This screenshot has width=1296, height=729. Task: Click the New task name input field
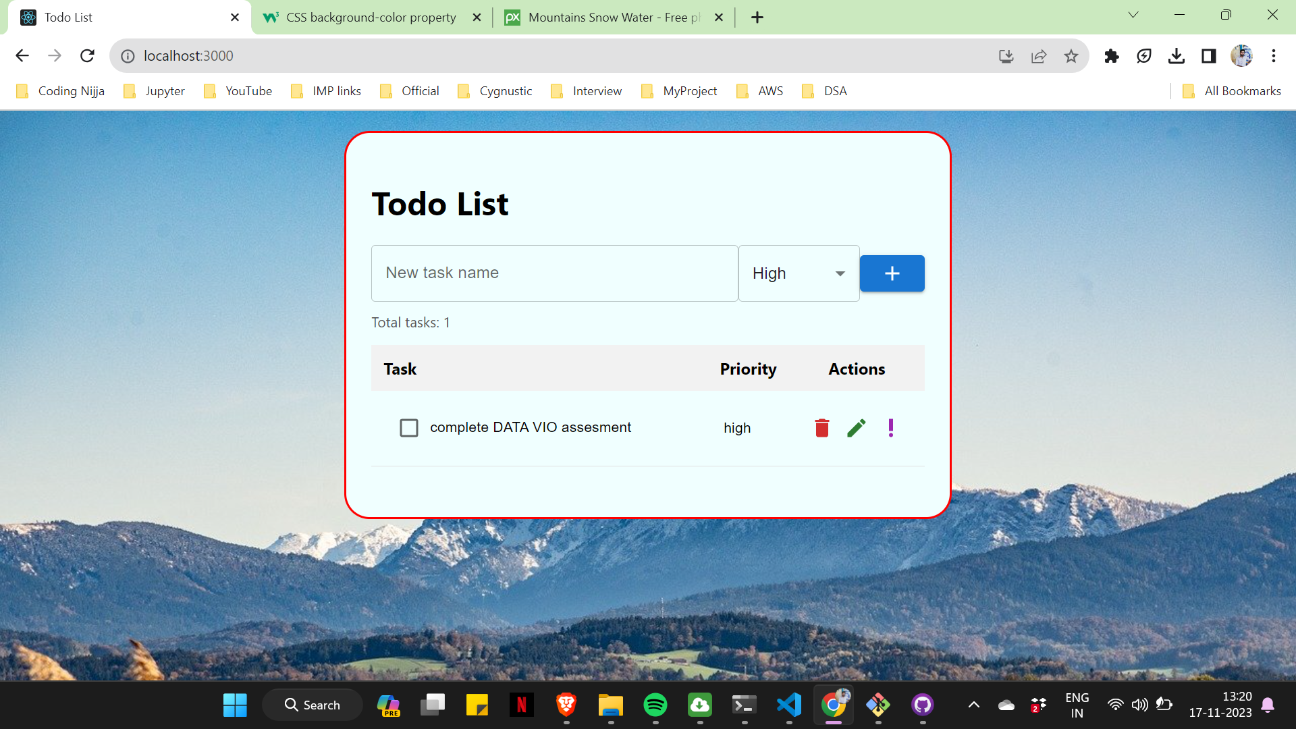[553, 273]
